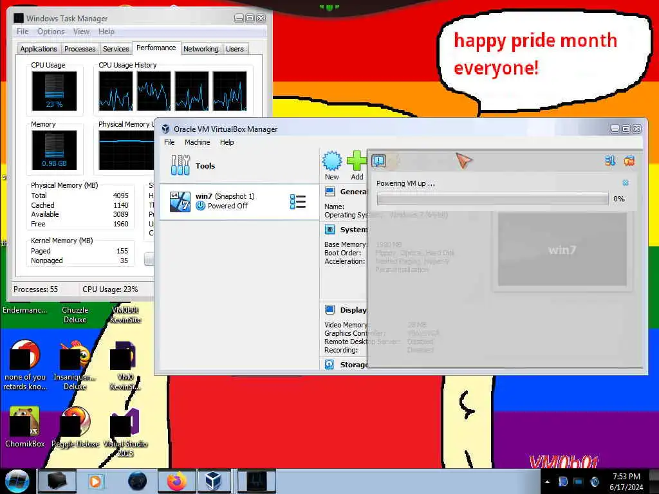Open Windows Media Player taskbar icon
The height and width of the screenshot is (494, 659).
pos(95,481)
